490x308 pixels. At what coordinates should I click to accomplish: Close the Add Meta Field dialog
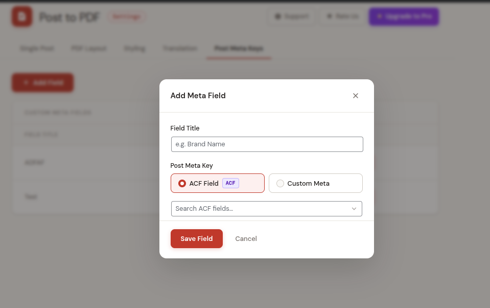356,96
